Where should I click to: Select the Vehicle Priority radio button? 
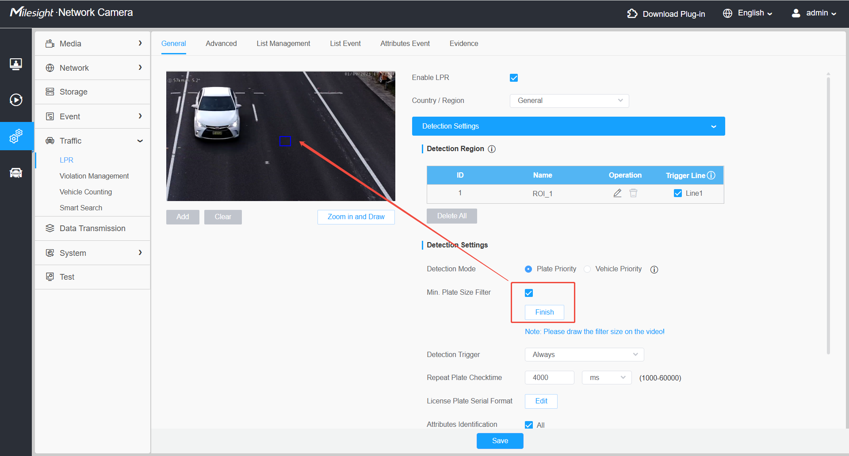coord(587,269)
